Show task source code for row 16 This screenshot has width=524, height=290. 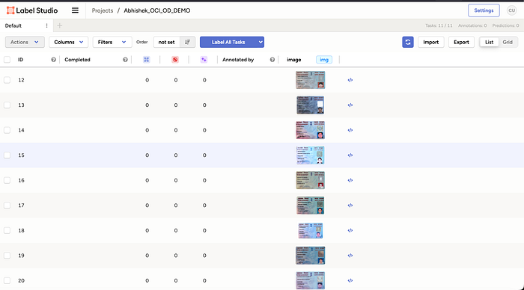pos(350,180)
